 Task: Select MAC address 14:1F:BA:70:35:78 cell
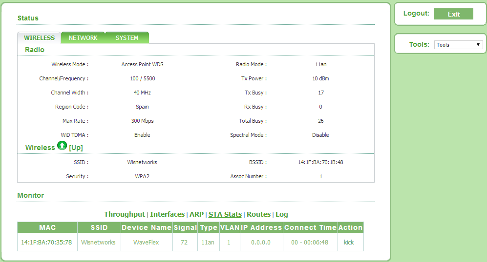(46, 242)
